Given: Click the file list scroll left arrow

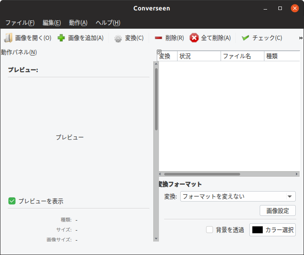Looking at the screenshot, I should pos(160,174).
